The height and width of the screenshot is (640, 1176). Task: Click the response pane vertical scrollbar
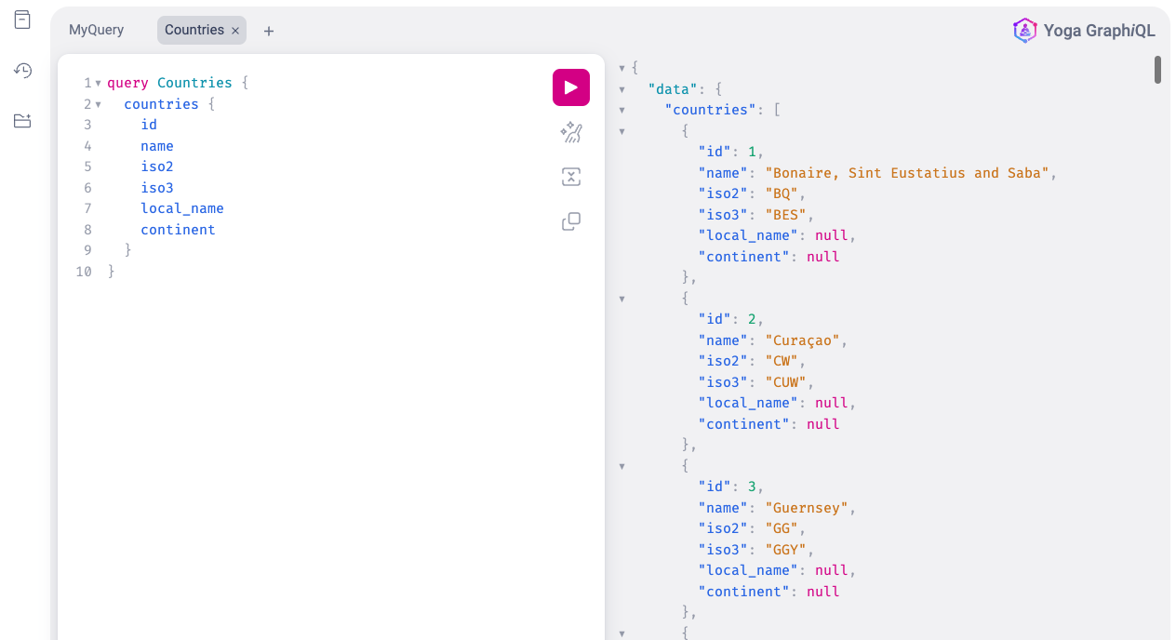(1157, 70)
